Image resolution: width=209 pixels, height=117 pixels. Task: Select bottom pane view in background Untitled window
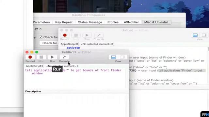point(195,35)
